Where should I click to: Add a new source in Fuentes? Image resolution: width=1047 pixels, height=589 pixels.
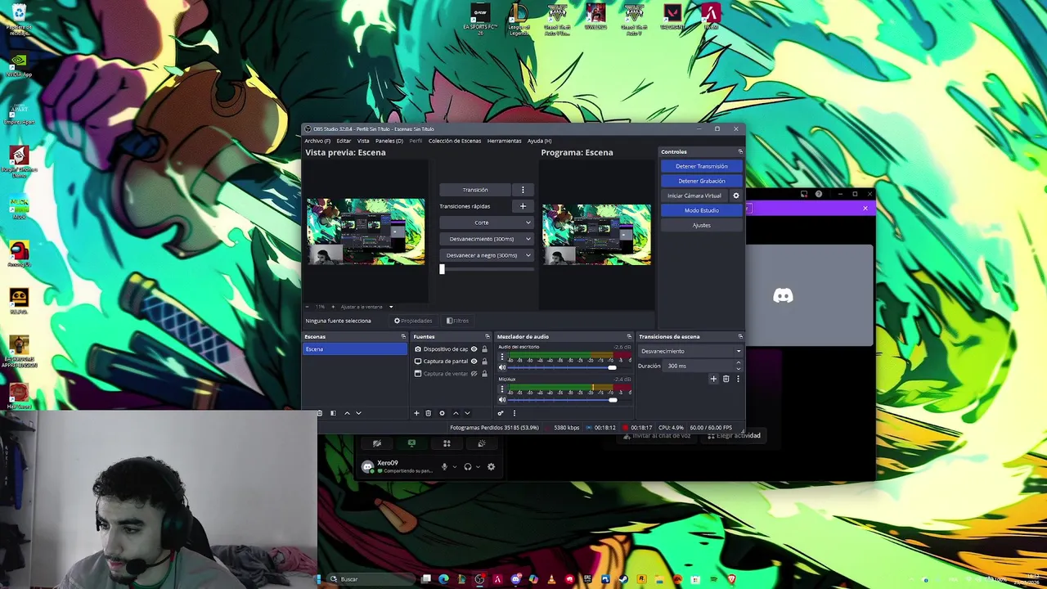coord(416,413)
